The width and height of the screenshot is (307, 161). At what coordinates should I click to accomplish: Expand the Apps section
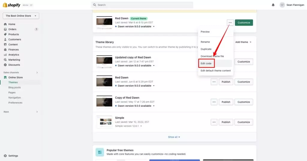[x=37, y=112]
